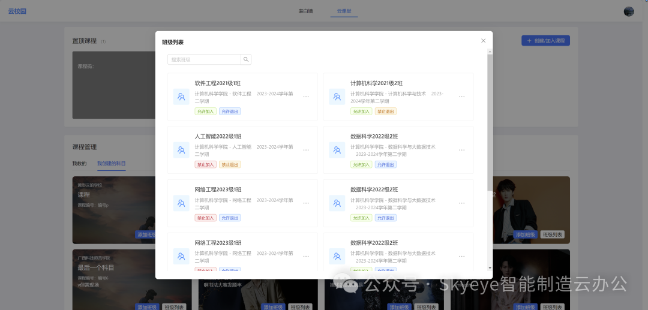
Task: Click the 计算机科学2021级2班 class title
Action: click(x=376, y=83)
